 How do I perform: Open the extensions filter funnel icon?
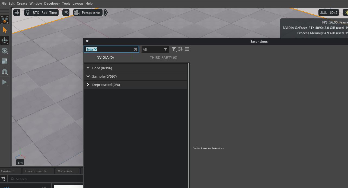[174, 49]
